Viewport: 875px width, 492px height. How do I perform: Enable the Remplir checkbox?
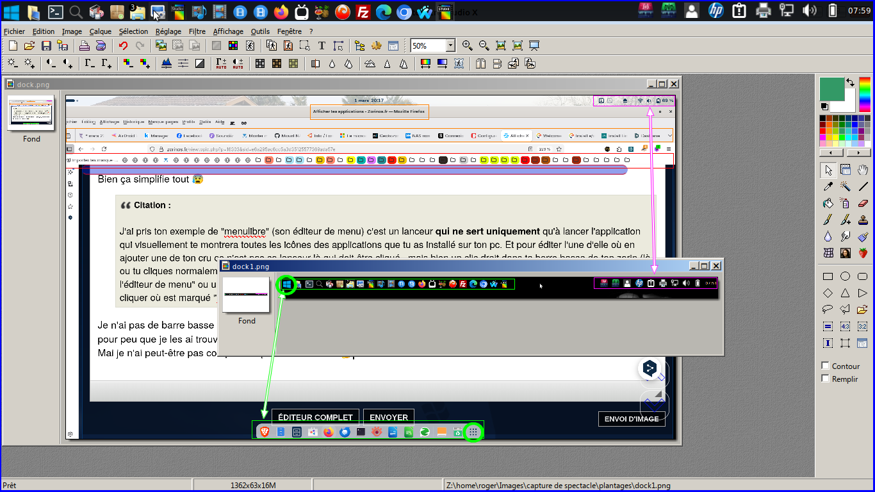[825, 379]
